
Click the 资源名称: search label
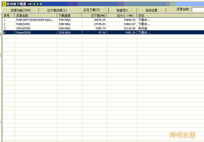(183, 9)
